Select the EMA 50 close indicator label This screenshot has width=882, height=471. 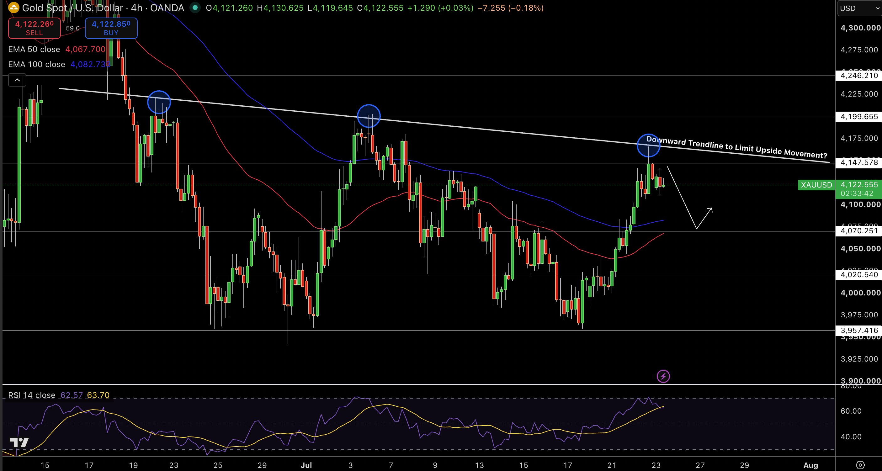(x=34, y=49)
